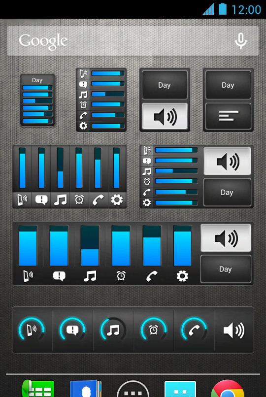Tap ringer icon in list widget with speaker button
266x397 pixels.
(x=147, y=150)
